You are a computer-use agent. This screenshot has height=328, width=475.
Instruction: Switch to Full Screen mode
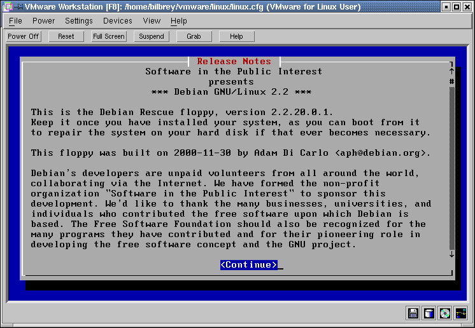109,36
